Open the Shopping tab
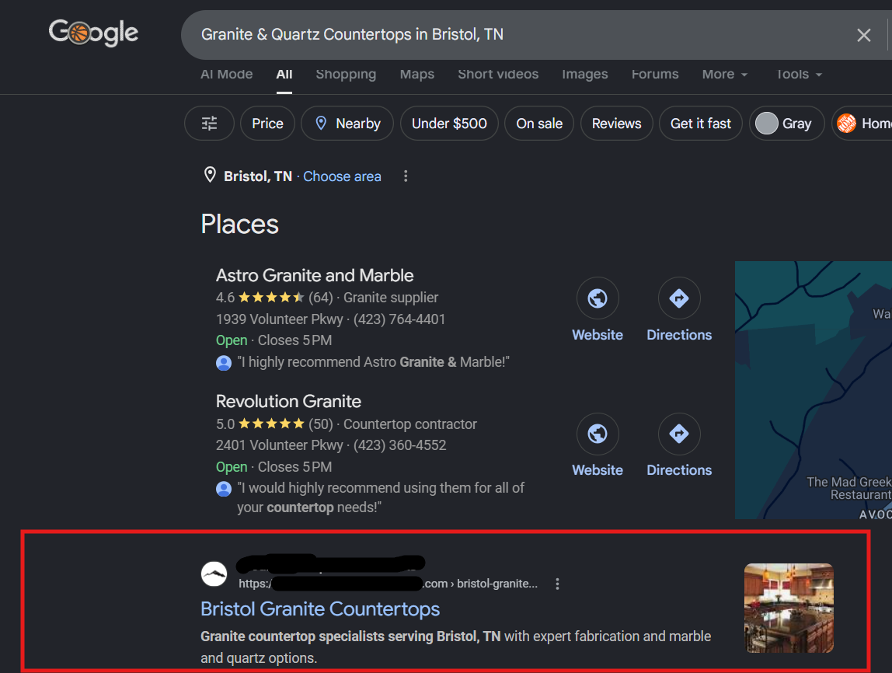Image resolution: width=892 pixels, height=673 pixels. point(346,74)
